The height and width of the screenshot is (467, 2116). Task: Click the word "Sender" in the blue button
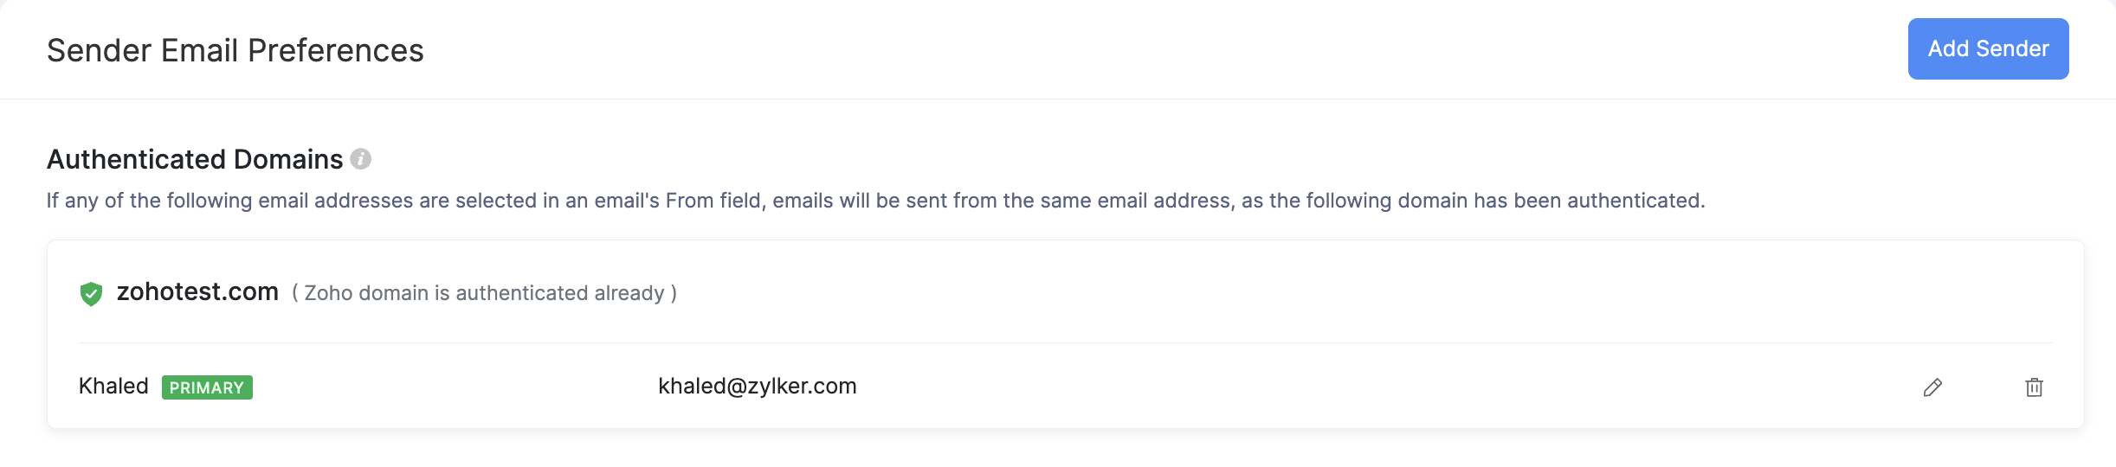point(2012,49)
